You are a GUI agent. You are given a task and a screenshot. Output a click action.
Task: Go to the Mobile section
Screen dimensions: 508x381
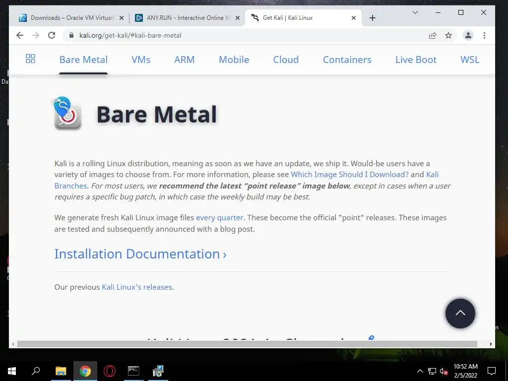tap(234, 60)
